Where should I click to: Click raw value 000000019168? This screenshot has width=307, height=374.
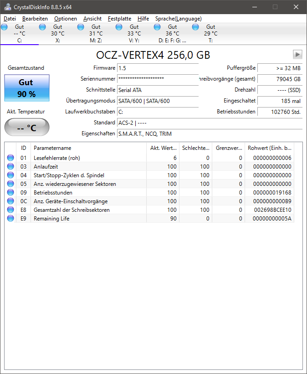coord(272,193)
